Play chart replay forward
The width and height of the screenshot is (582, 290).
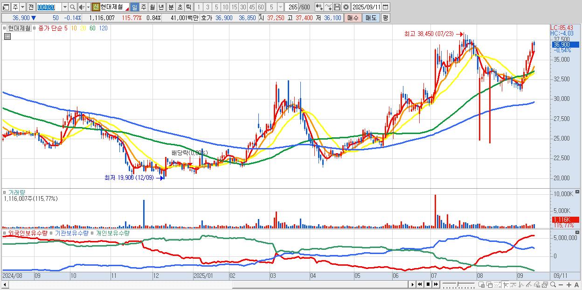[413, 284]
